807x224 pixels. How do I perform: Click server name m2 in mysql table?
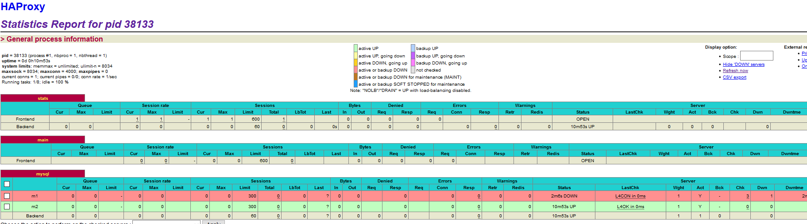[35, 206]
